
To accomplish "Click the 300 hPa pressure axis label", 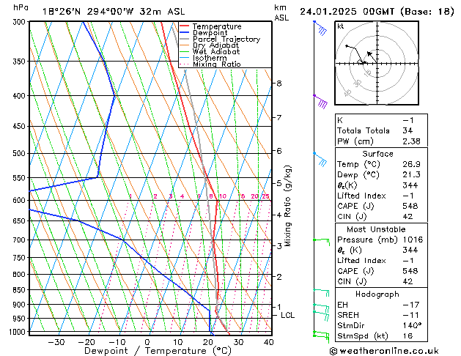I will click(19, 22).
